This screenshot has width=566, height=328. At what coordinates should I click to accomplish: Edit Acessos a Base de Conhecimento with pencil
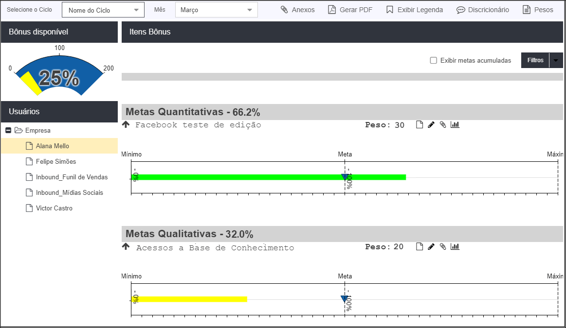click(431, 246)
